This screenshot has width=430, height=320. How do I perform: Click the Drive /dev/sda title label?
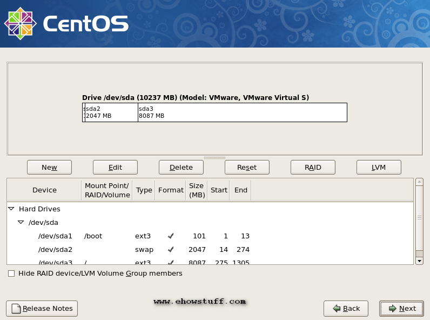coord(196,98)
